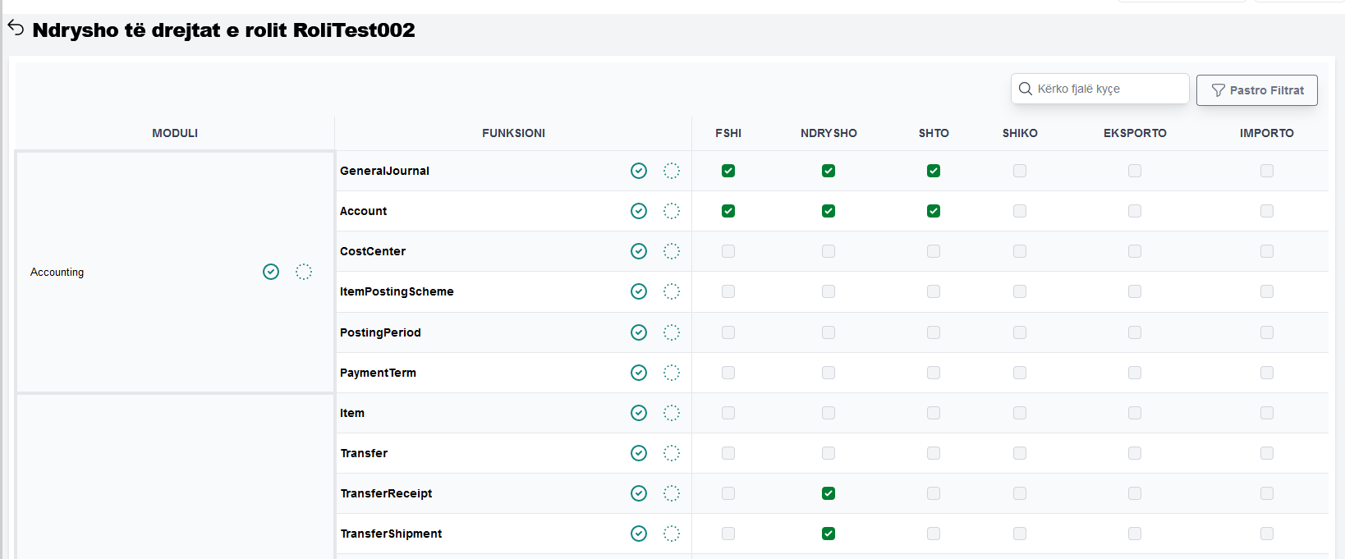Click select-all checkmark icon for GeneralJournal
The height and width of the screenshot is (559, 1345).
coord(639,171)
